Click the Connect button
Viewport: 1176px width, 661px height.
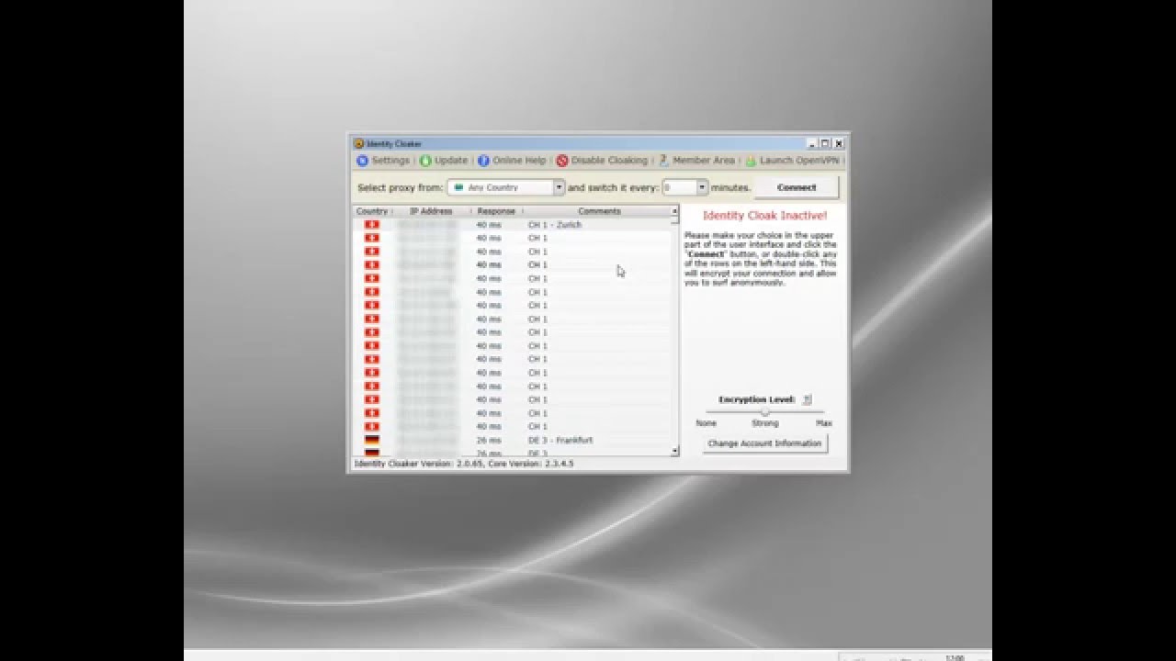[x=797, y=187]
